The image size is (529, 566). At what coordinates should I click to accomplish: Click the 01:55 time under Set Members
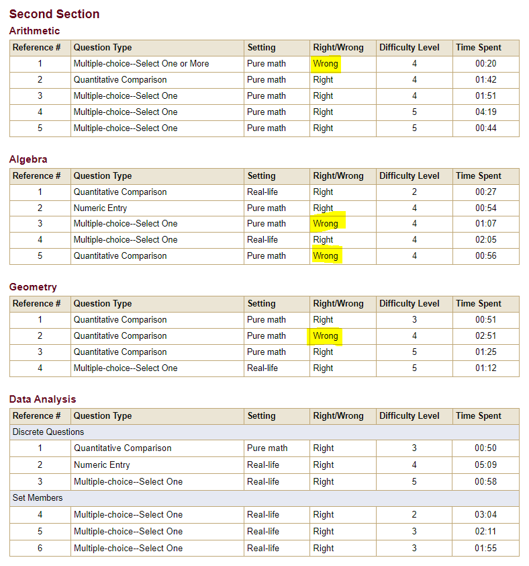click(486, 549)
